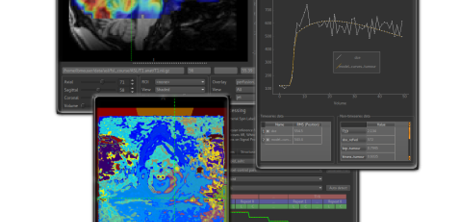Expand the ROI View 'Shaded' dropdown

point(180,90)
